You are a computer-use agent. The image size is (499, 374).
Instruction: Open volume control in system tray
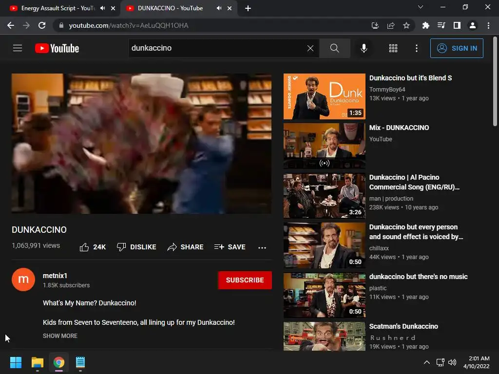click(x=452, y=362)
